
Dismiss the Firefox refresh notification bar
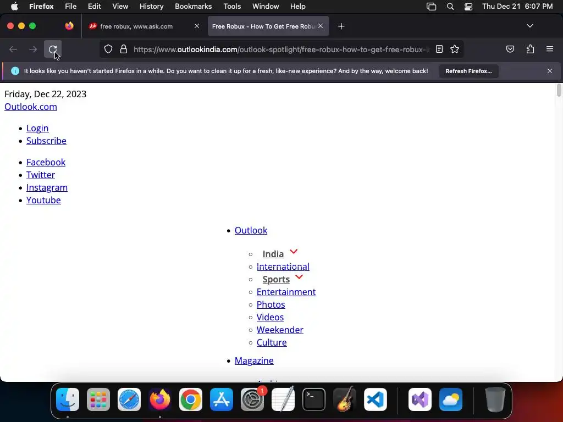pos(550,71)
